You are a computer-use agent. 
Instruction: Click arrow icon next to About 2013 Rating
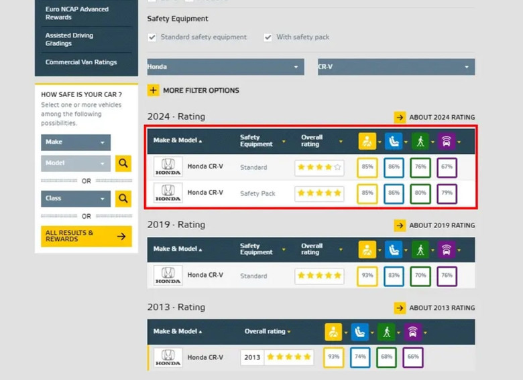(400, 308)
